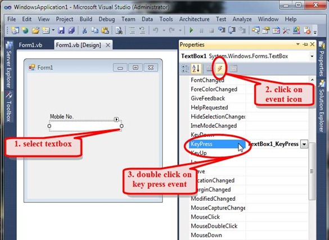Open the Add New Item dropdown arrow
The image size is (329, 240).
53,30
